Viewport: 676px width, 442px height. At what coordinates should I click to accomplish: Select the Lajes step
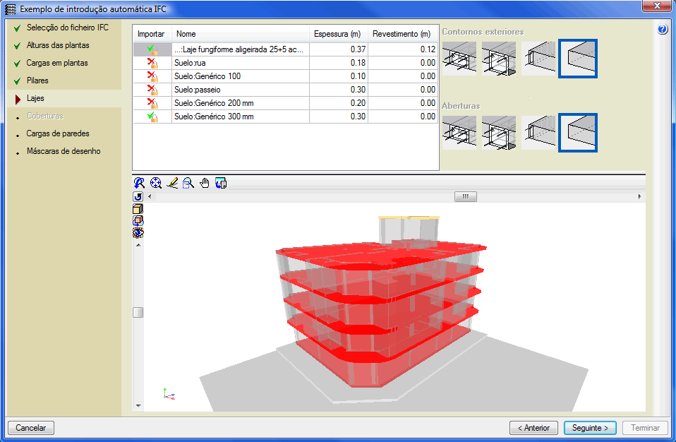[35, 98]
